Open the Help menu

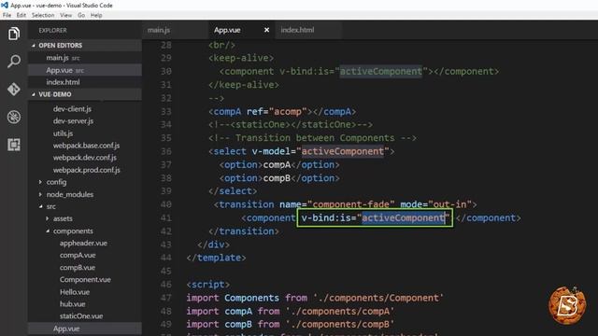(96, 15)
